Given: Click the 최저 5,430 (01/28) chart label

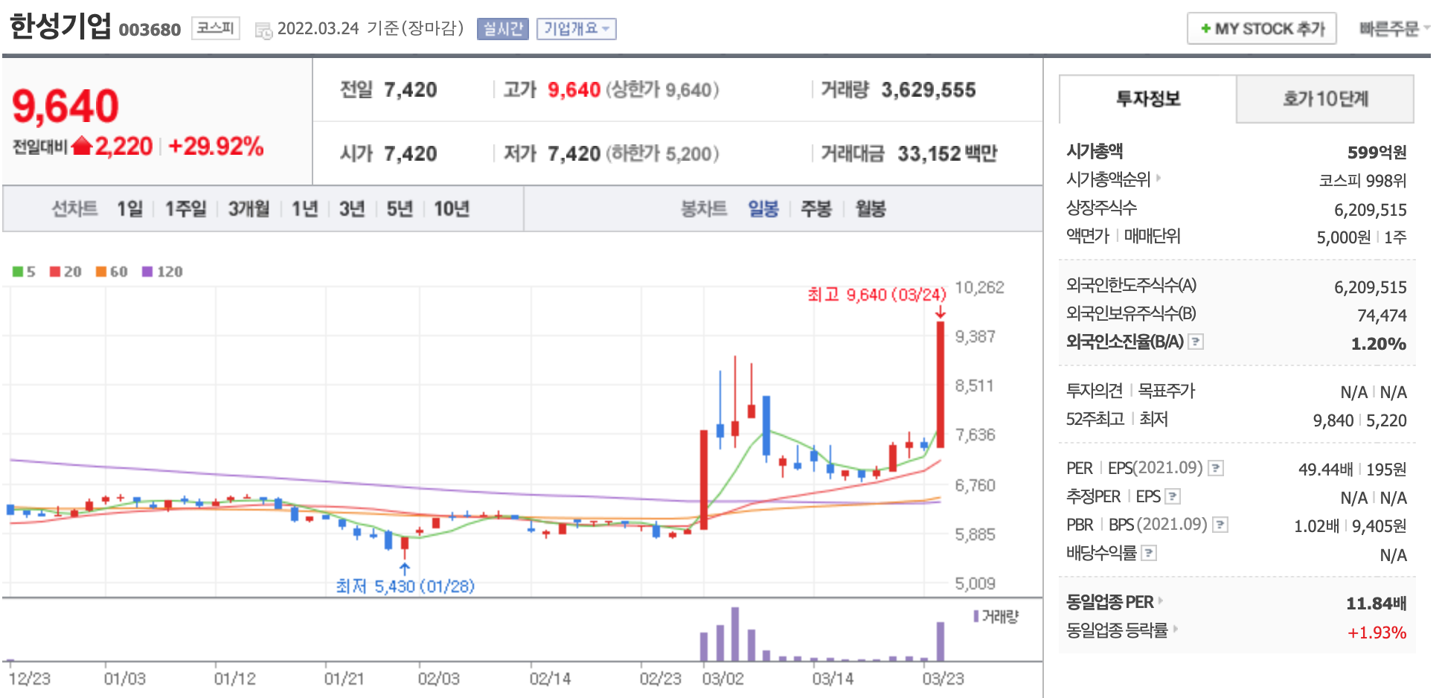Looking at the screenshot, I should (405, 586).
